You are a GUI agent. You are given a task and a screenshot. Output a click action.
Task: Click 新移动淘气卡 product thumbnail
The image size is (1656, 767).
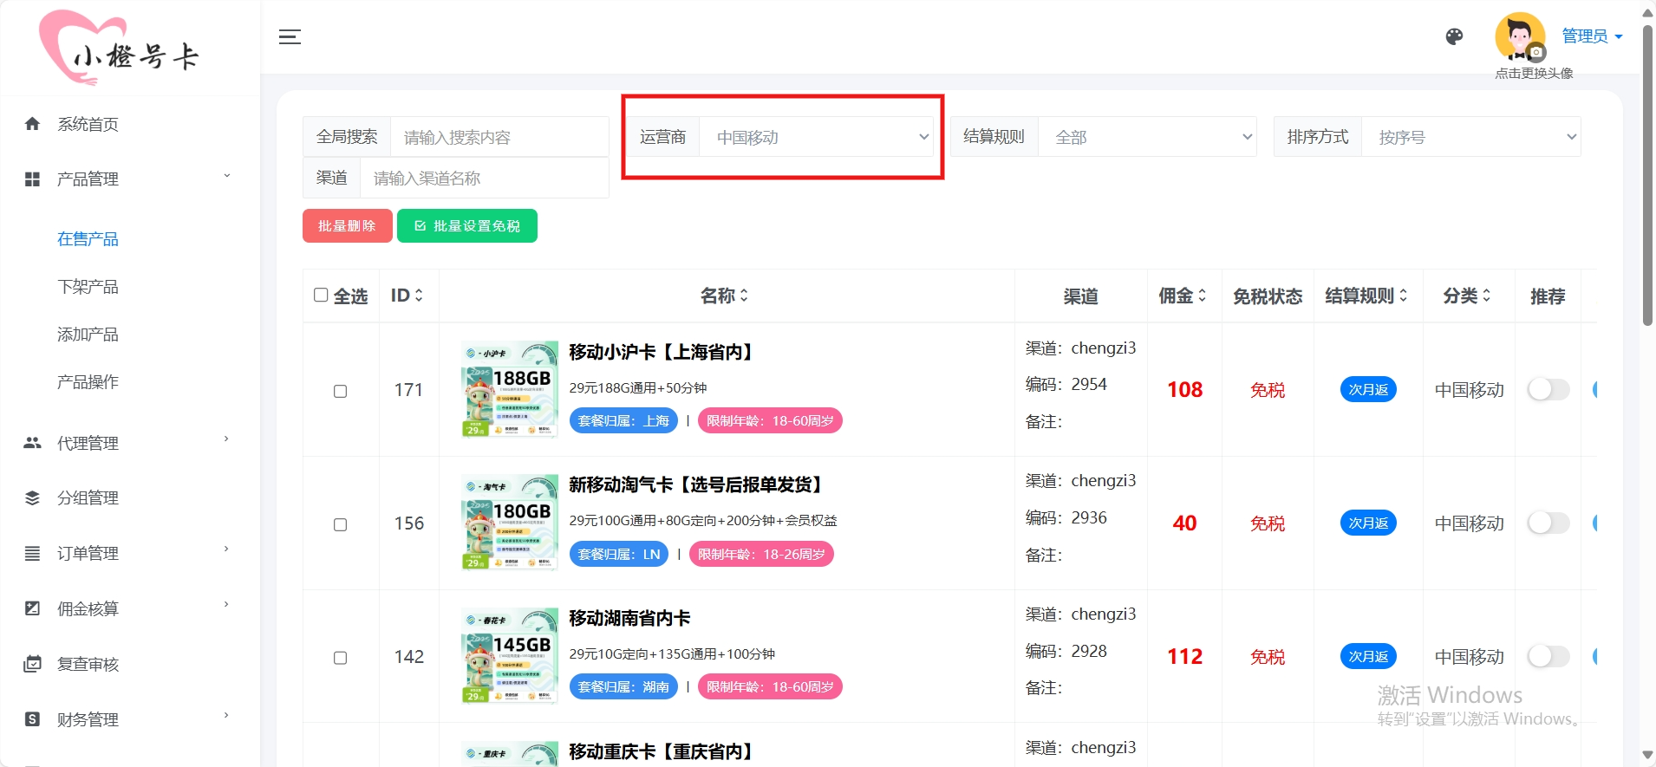[x=510, y=523]
